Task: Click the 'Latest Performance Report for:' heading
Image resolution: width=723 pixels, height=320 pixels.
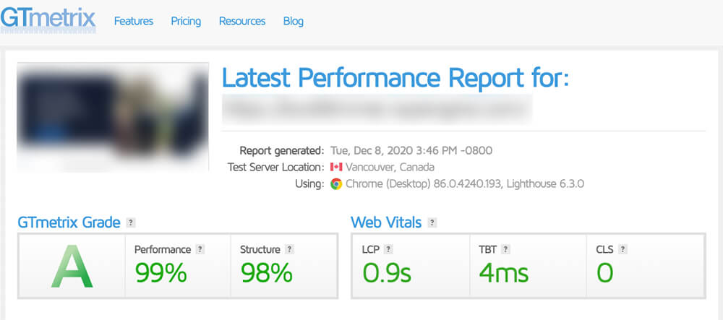Action: [395, 77]
